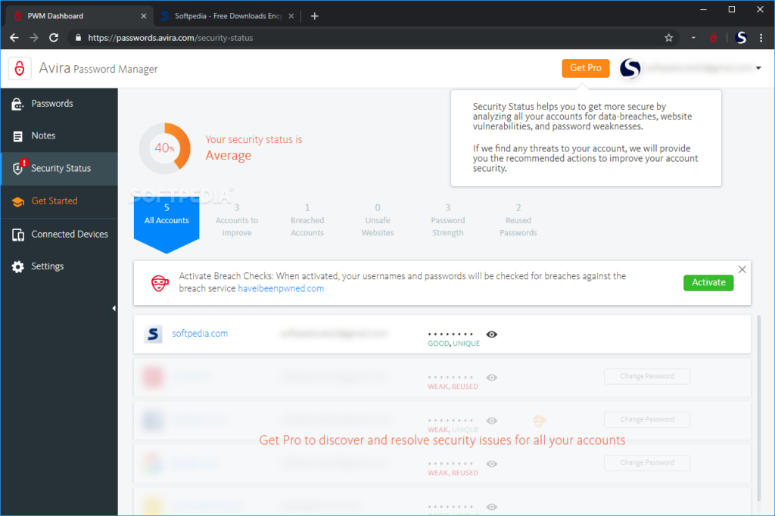Click the Connected Devices icon
The image size is (775, 516).
pyautogui.click(x=18, y=235)
